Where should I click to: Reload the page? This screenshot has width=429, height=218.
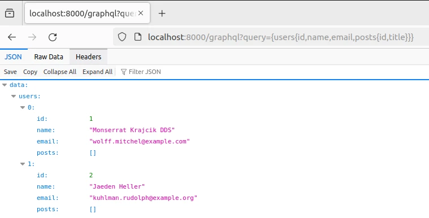(x=53, y=37)
